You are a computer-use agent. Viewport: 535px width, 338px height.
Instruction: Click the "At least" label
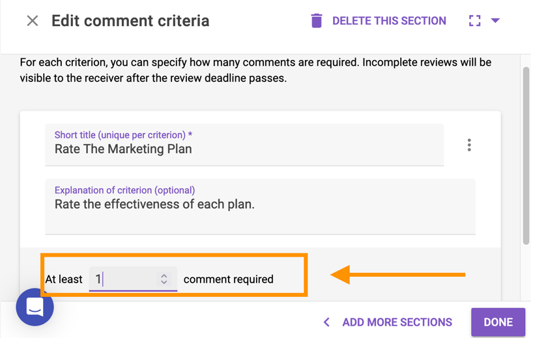coord(64,279)
